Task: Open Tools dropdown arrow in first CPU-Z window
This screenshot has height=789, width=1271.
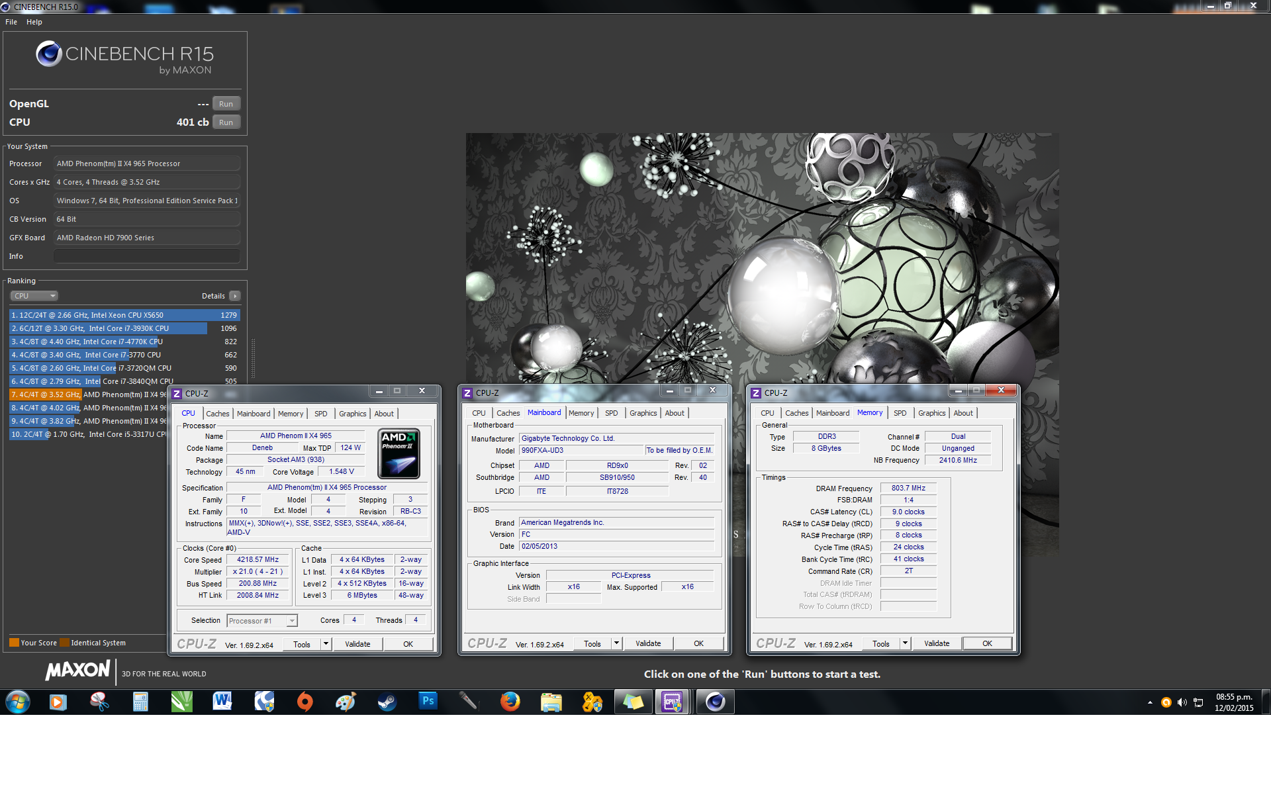Action: point(326,644)
